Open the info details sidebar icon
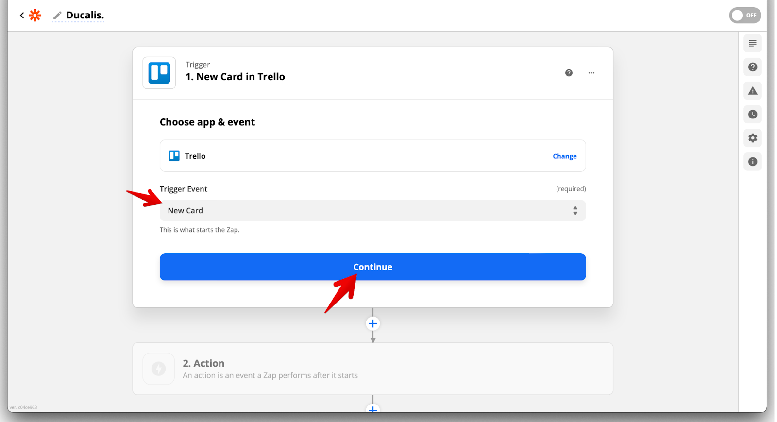Image resolution: width=777 pixels, height=422 pixels. 753,162
